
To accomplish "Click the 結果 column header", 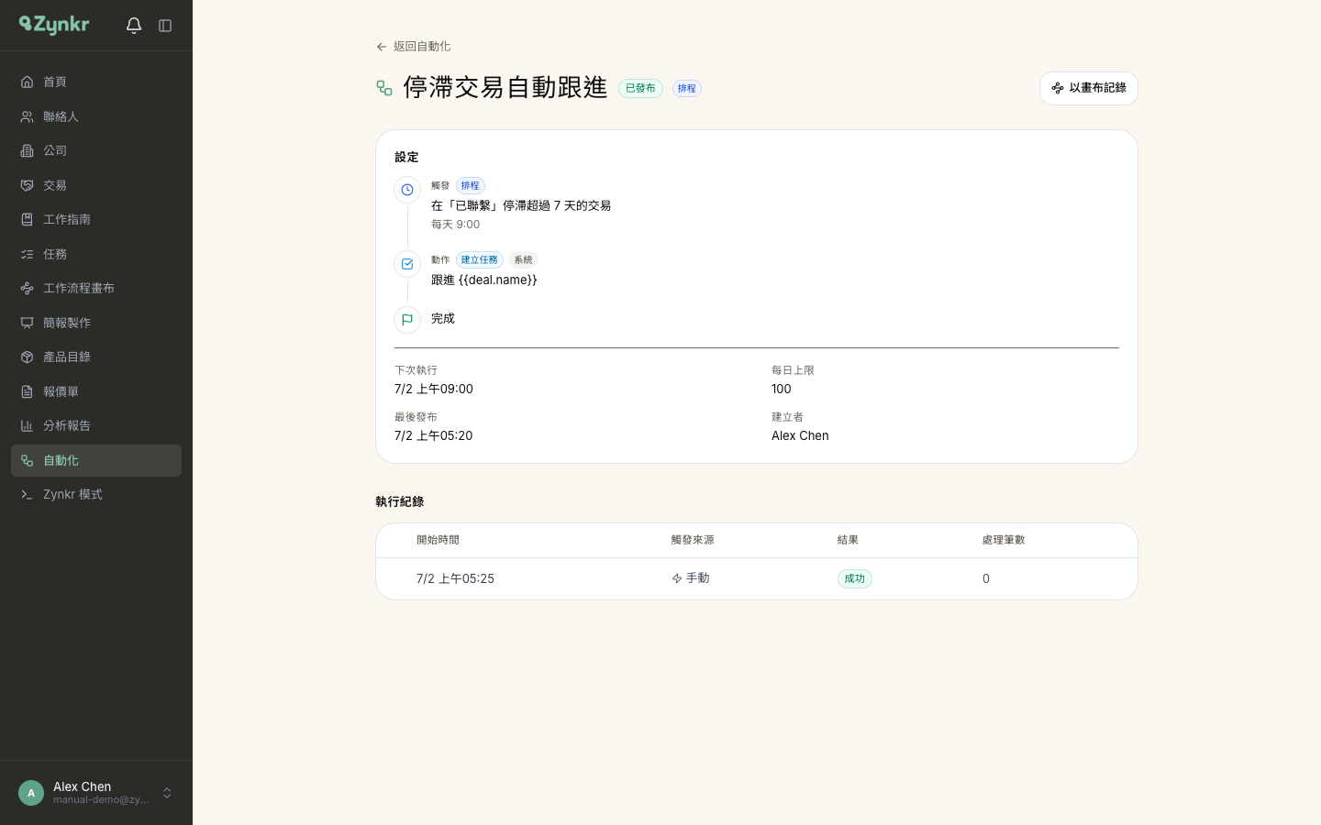I will (x=848, y=540).
